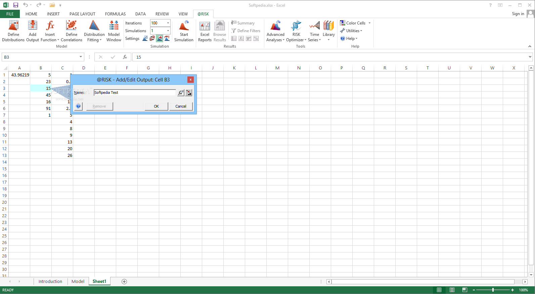Click OK in the Add/Edit Output dialog

click(156, 106)
